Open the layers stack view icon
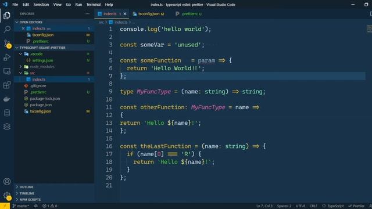 point(7,127)
